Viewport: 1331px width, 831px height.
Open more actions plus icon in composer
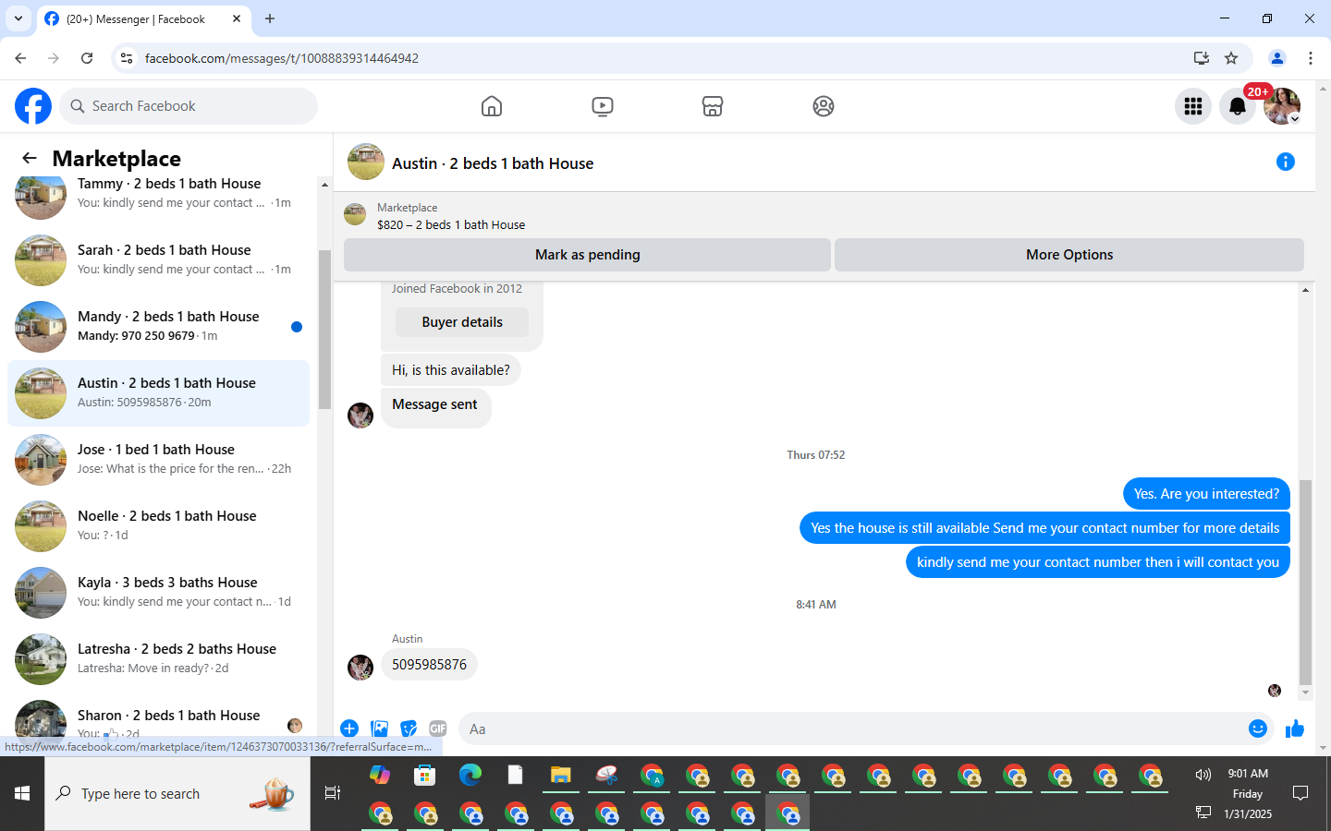(349, 729)
